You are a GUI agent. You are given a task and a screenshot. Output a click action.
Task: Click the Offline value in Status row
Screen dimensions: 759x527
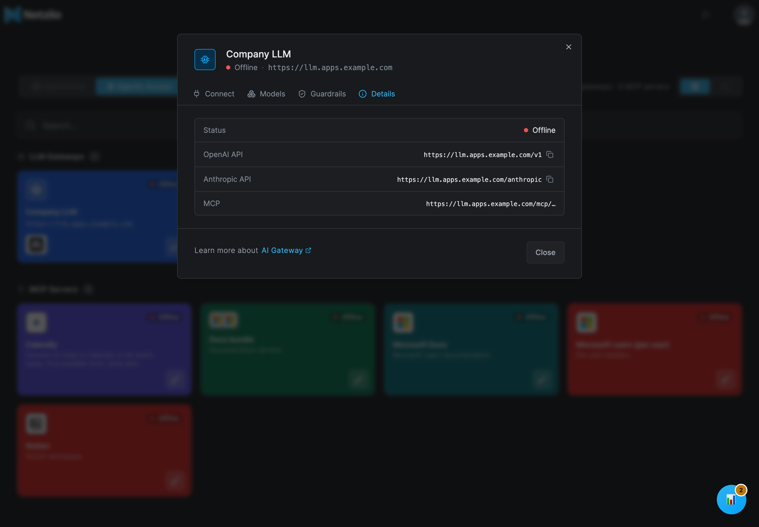tap(540, 130)
